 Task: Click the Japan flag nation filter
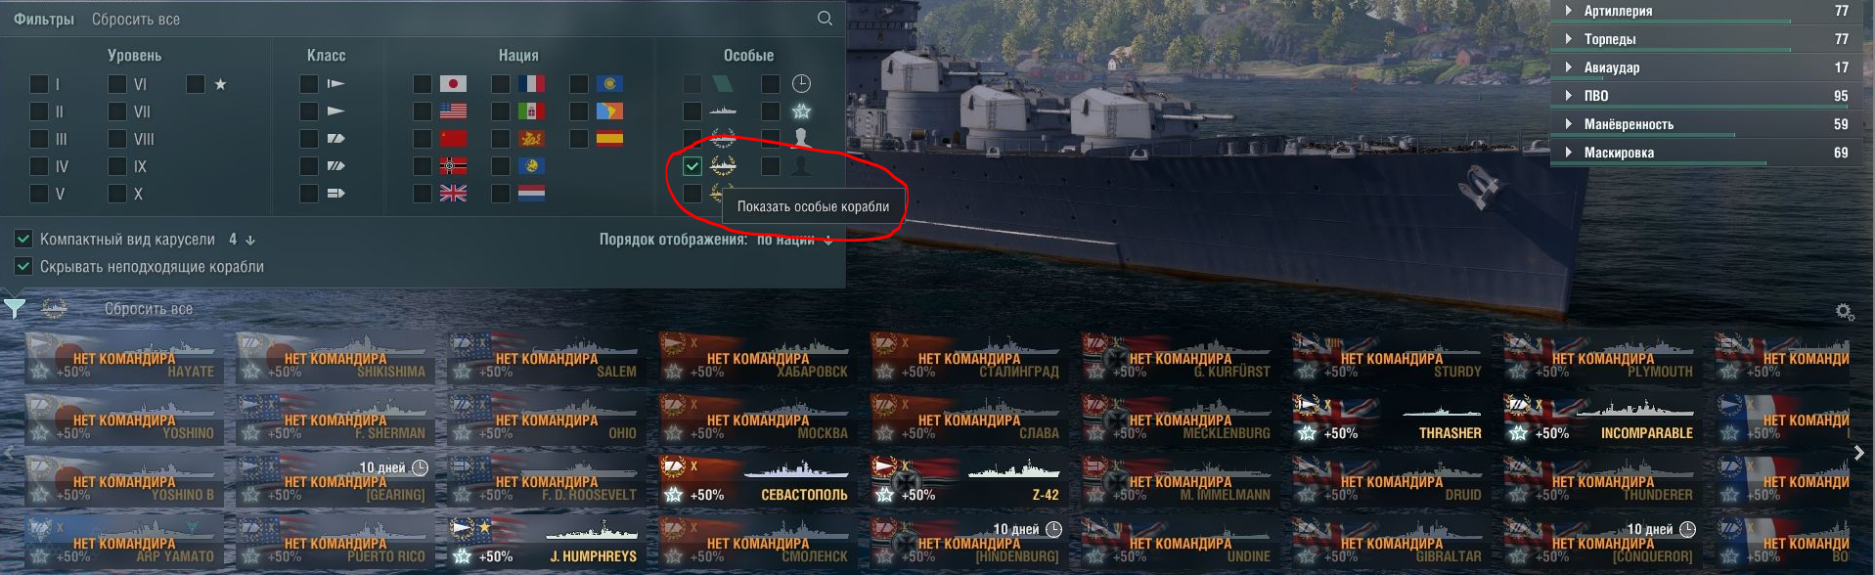click(x=453, y=84)
